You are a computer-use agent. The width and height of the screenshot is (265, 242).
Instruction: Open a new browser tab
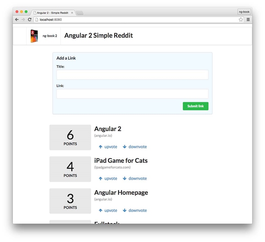tap(80, 13)
